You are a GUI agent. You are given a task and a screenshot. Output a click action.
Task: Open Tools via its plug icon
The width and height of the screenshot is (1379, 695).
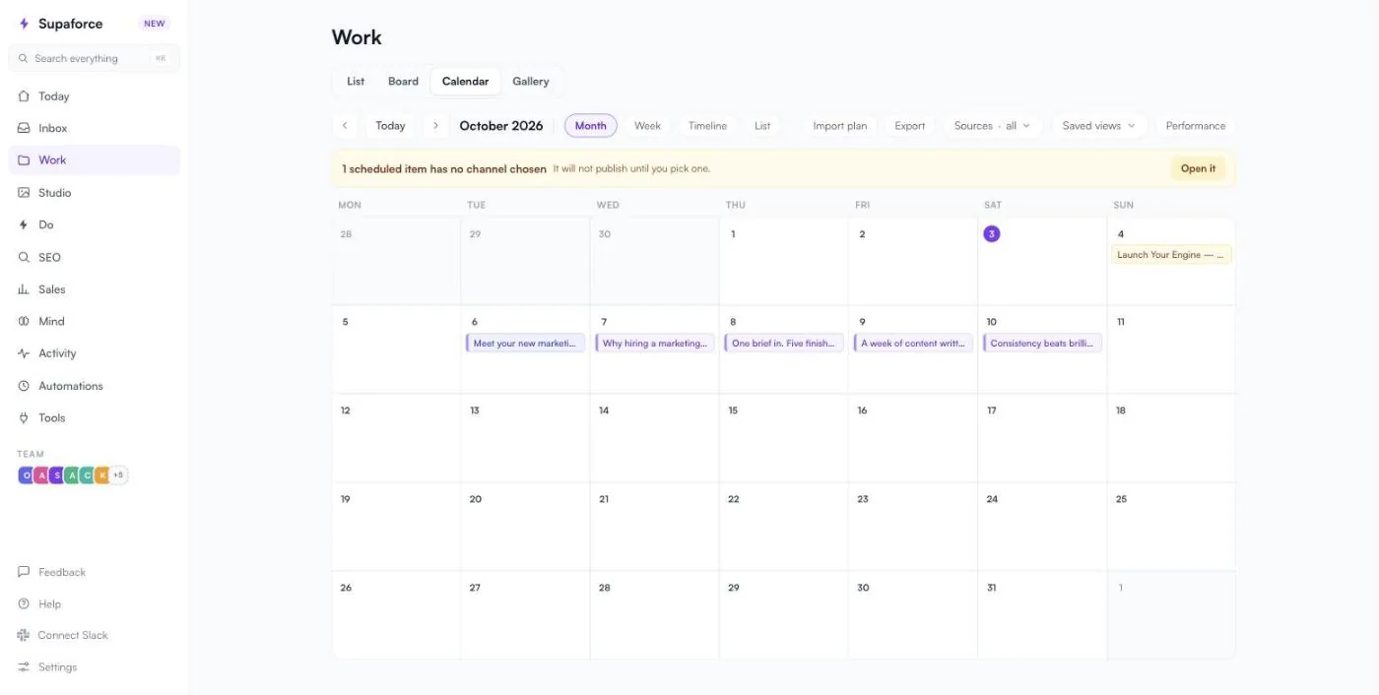[24, 417]
